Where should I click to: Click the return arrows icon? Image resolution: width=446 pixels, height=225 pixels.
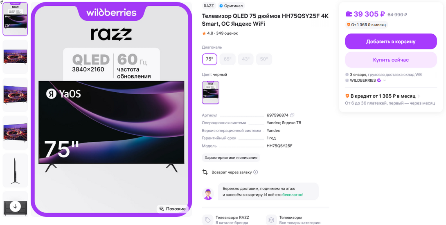pyautogui.click(x=205, y=172)
